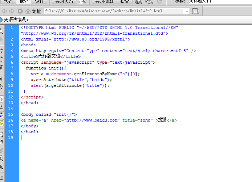Click the body onload="init()" tag
This screenshot has height=182, width=252.
[x=49, y=114]
